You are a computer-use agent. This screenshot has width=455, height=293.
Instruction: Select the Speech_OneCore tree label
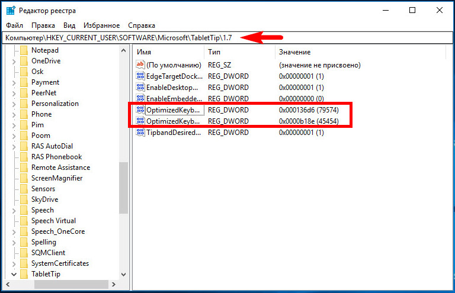pyautogui.click(x=58, y=231)
